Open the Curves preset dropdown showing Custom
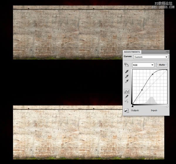176x164 pixels. [x=151, y=57]
